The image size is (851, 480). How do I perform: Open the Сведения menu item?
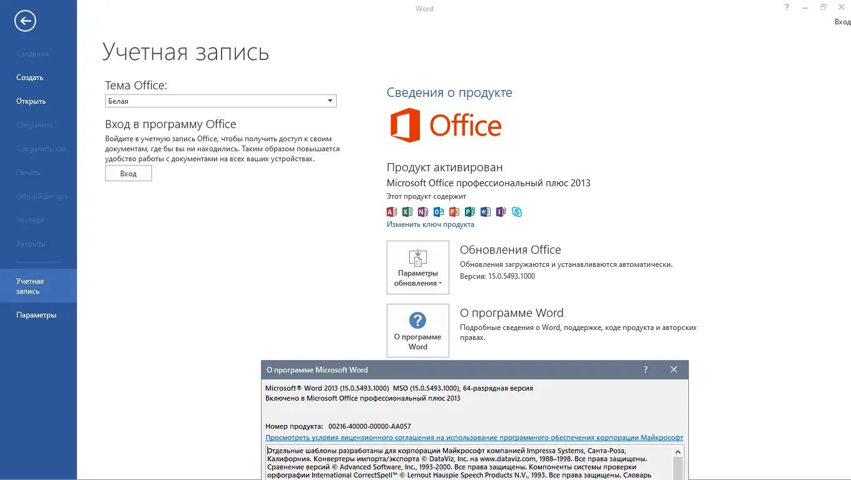pyautogui.click(x=33, y=54)
